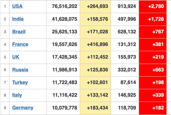This screenshot has height=115, width=171.
Task: Click Russia new deaths cell +663
Action: tap(153, 70)
